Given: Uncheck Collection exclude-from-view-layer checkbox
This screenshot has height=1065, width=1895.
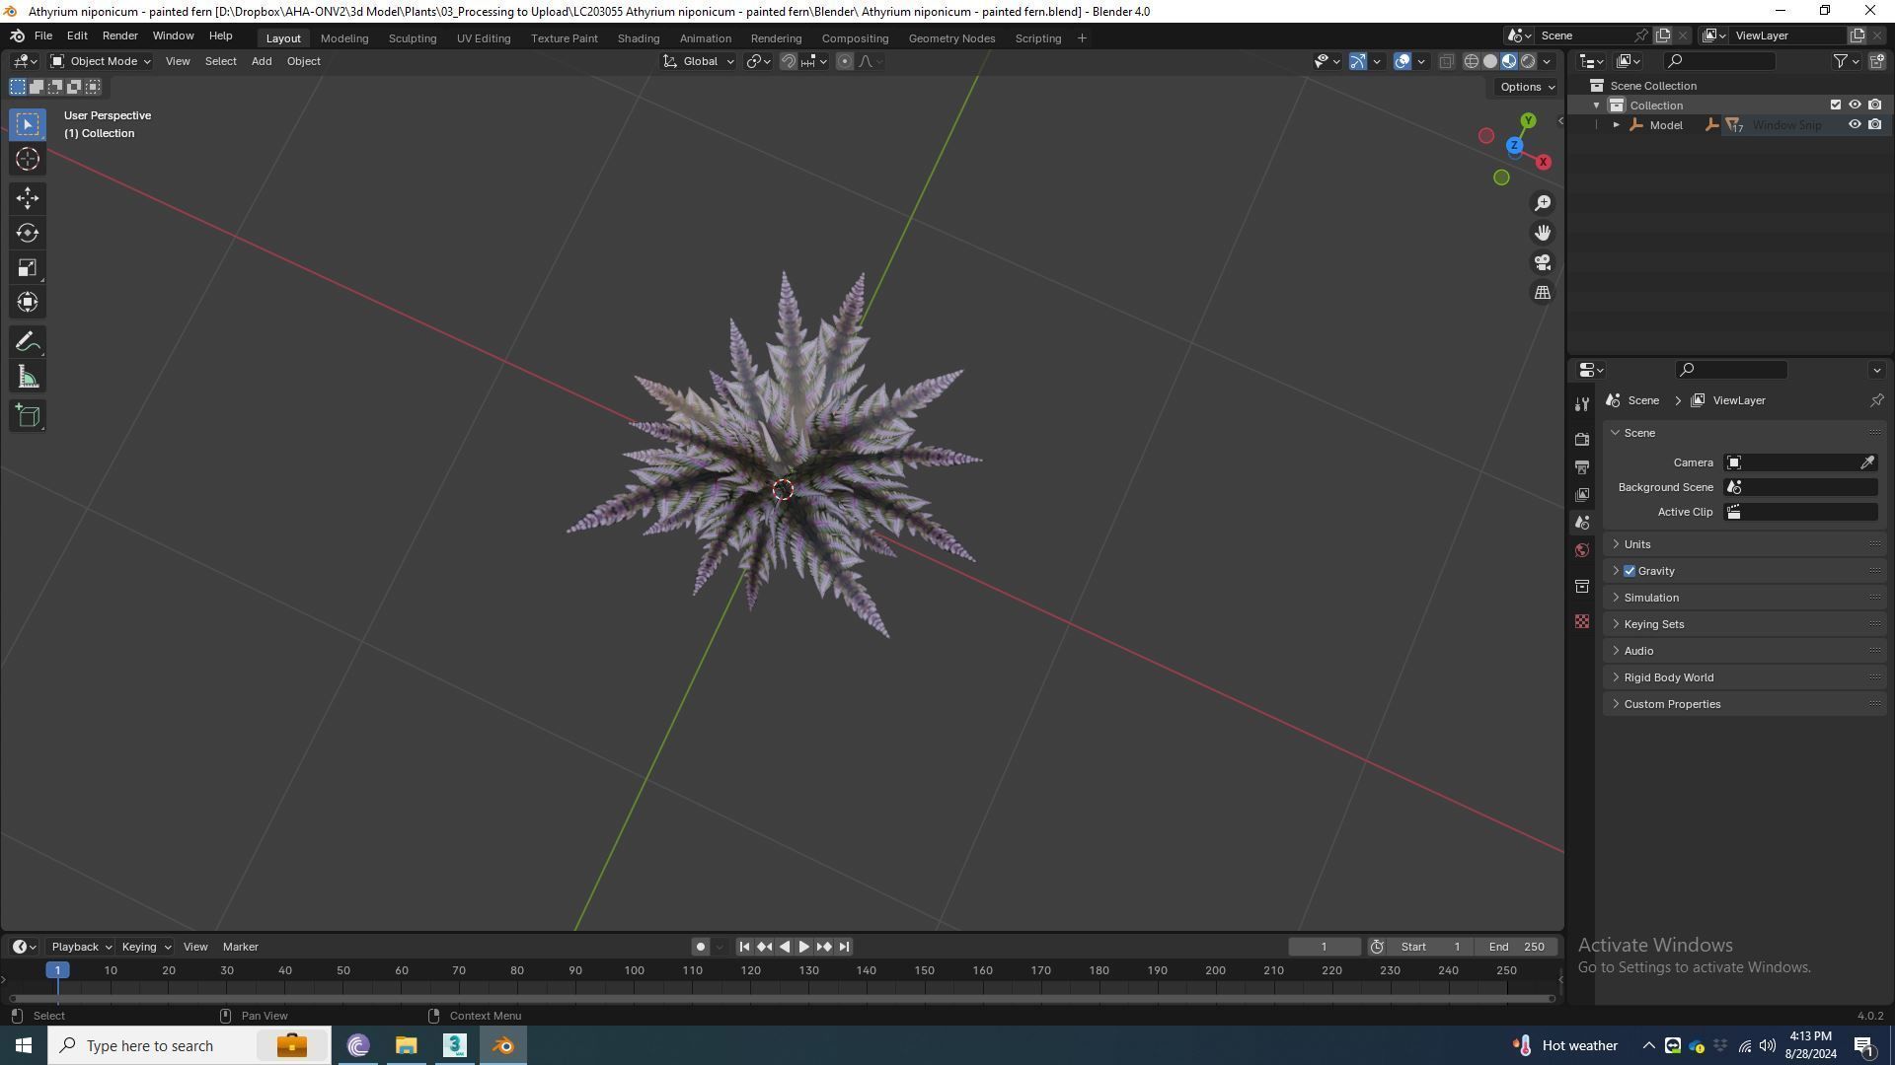Looking at the screenshot, I should tap(1836, 105).
